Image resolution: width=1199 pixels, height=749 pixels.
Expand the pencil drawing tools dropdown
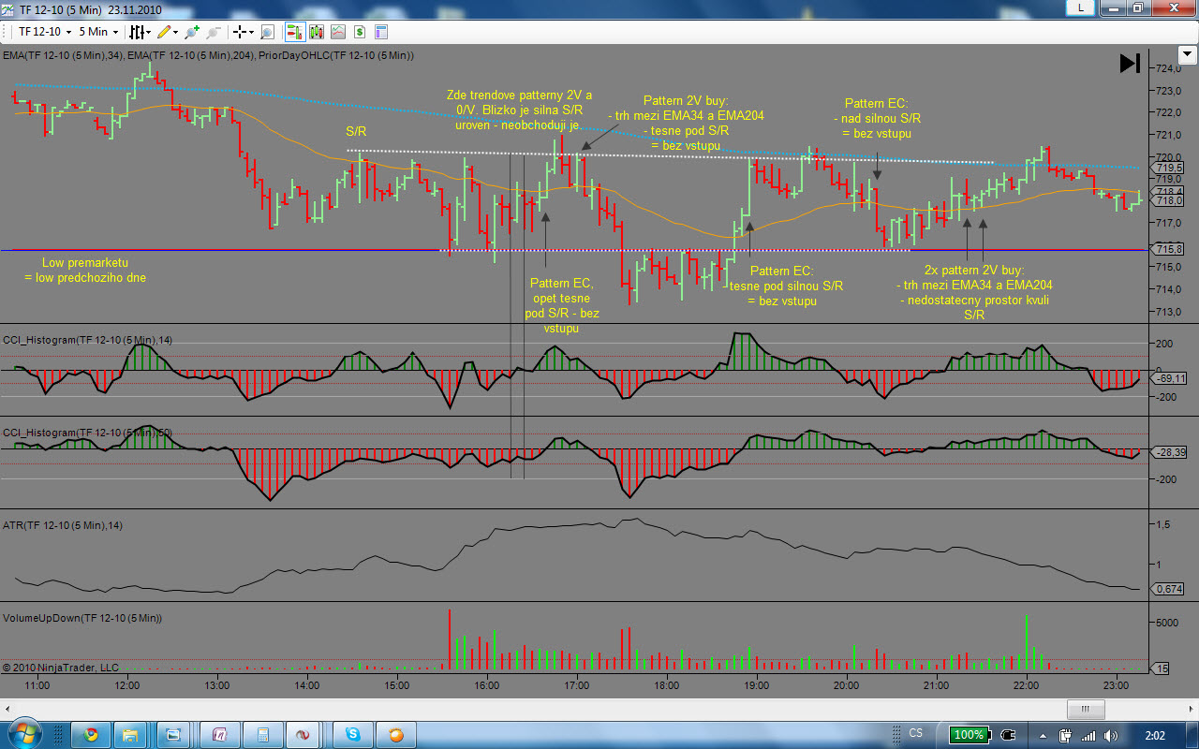[x=169, y=32]
